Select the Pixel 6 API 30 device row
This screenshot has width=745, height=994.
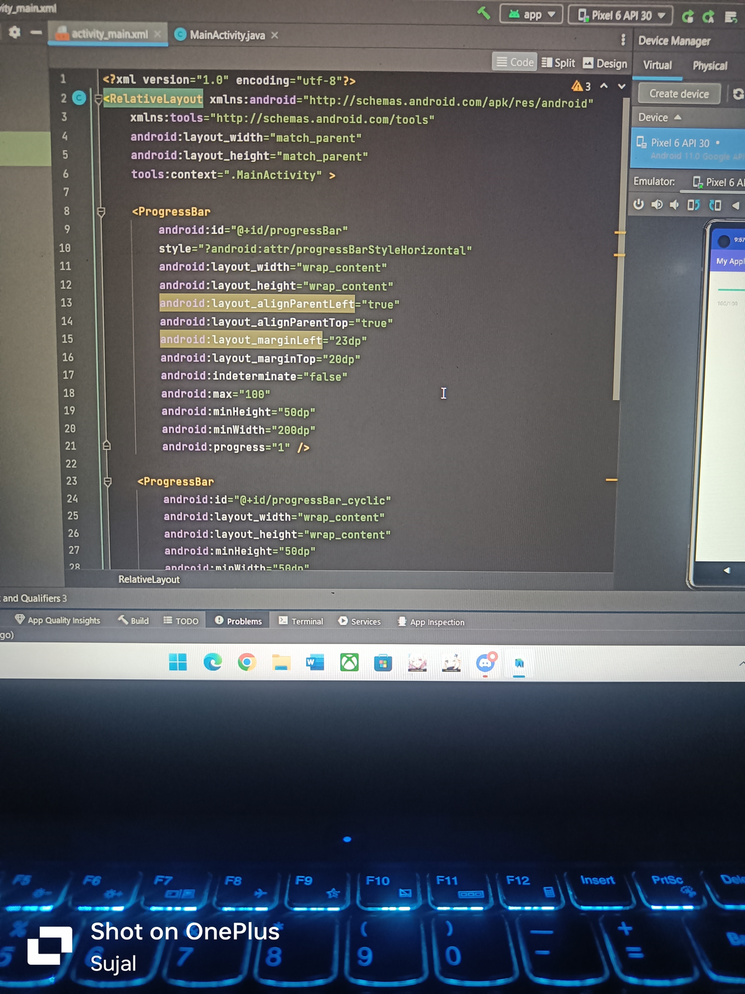coord(688,148)
